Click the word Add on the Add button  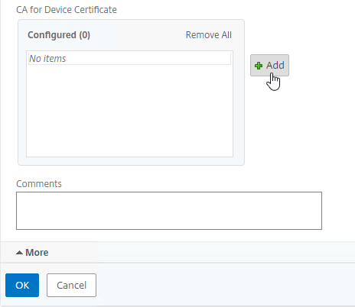275,66
